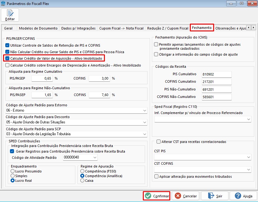This screenshot has height=202, width=258.
Task: Check Aplicar alteração para movimentos tributados
Action: coord(156,176)
